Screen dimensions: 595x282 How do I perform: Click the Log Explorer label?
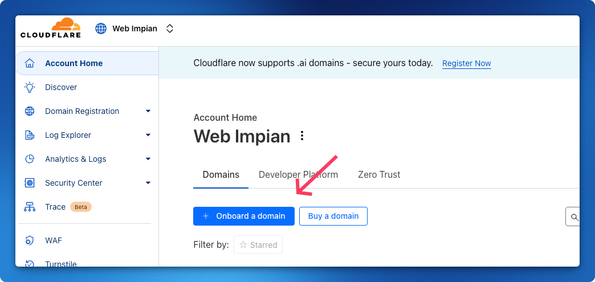[68, 135]
